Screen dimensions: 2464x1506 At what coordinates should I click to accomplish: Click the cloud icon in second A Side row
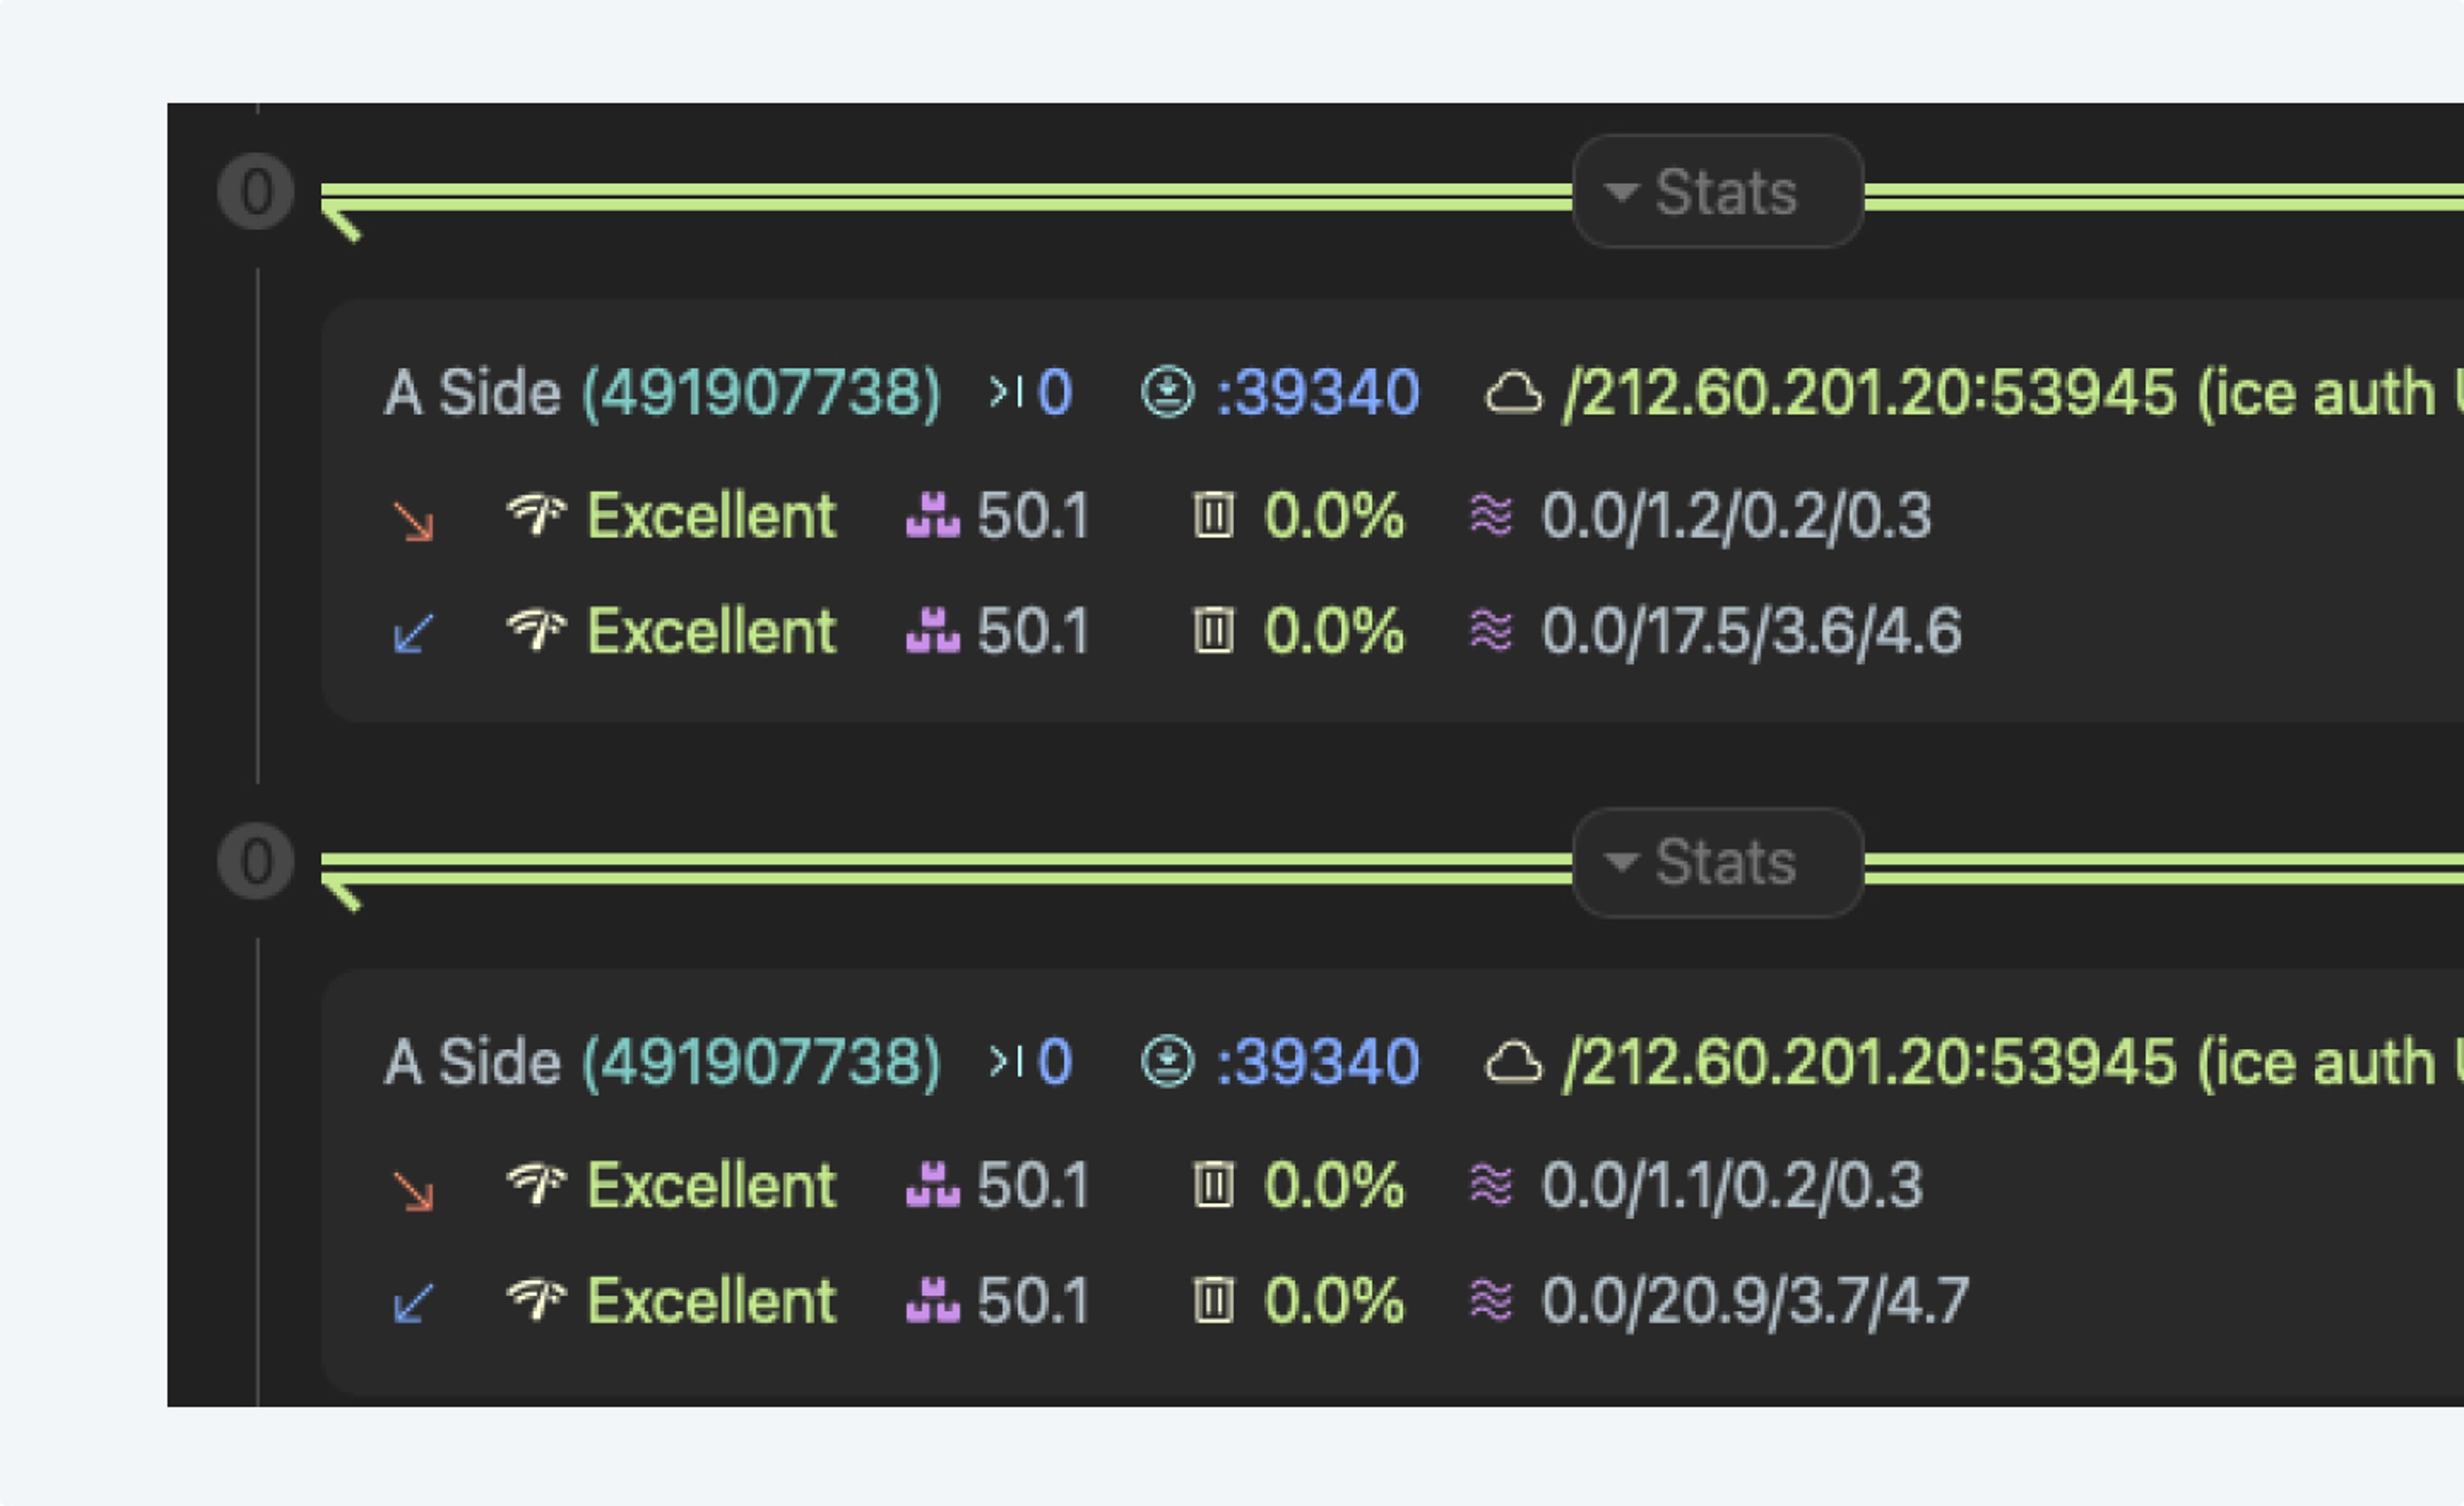1513,1062
